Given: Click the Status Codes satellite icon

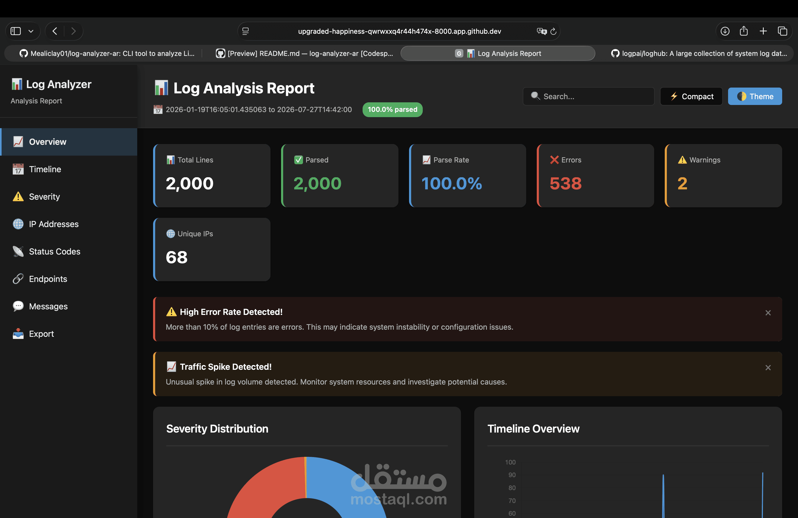Looking at the screenshot, I should [18, 251].
